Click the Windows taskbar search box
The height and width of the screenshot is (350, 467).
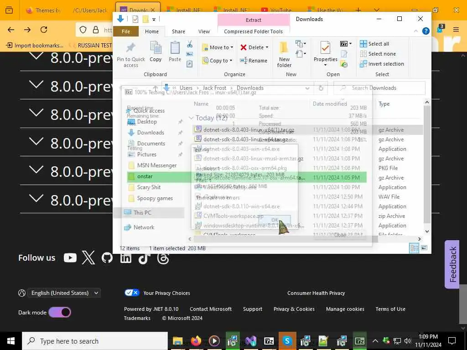point(95,341)
